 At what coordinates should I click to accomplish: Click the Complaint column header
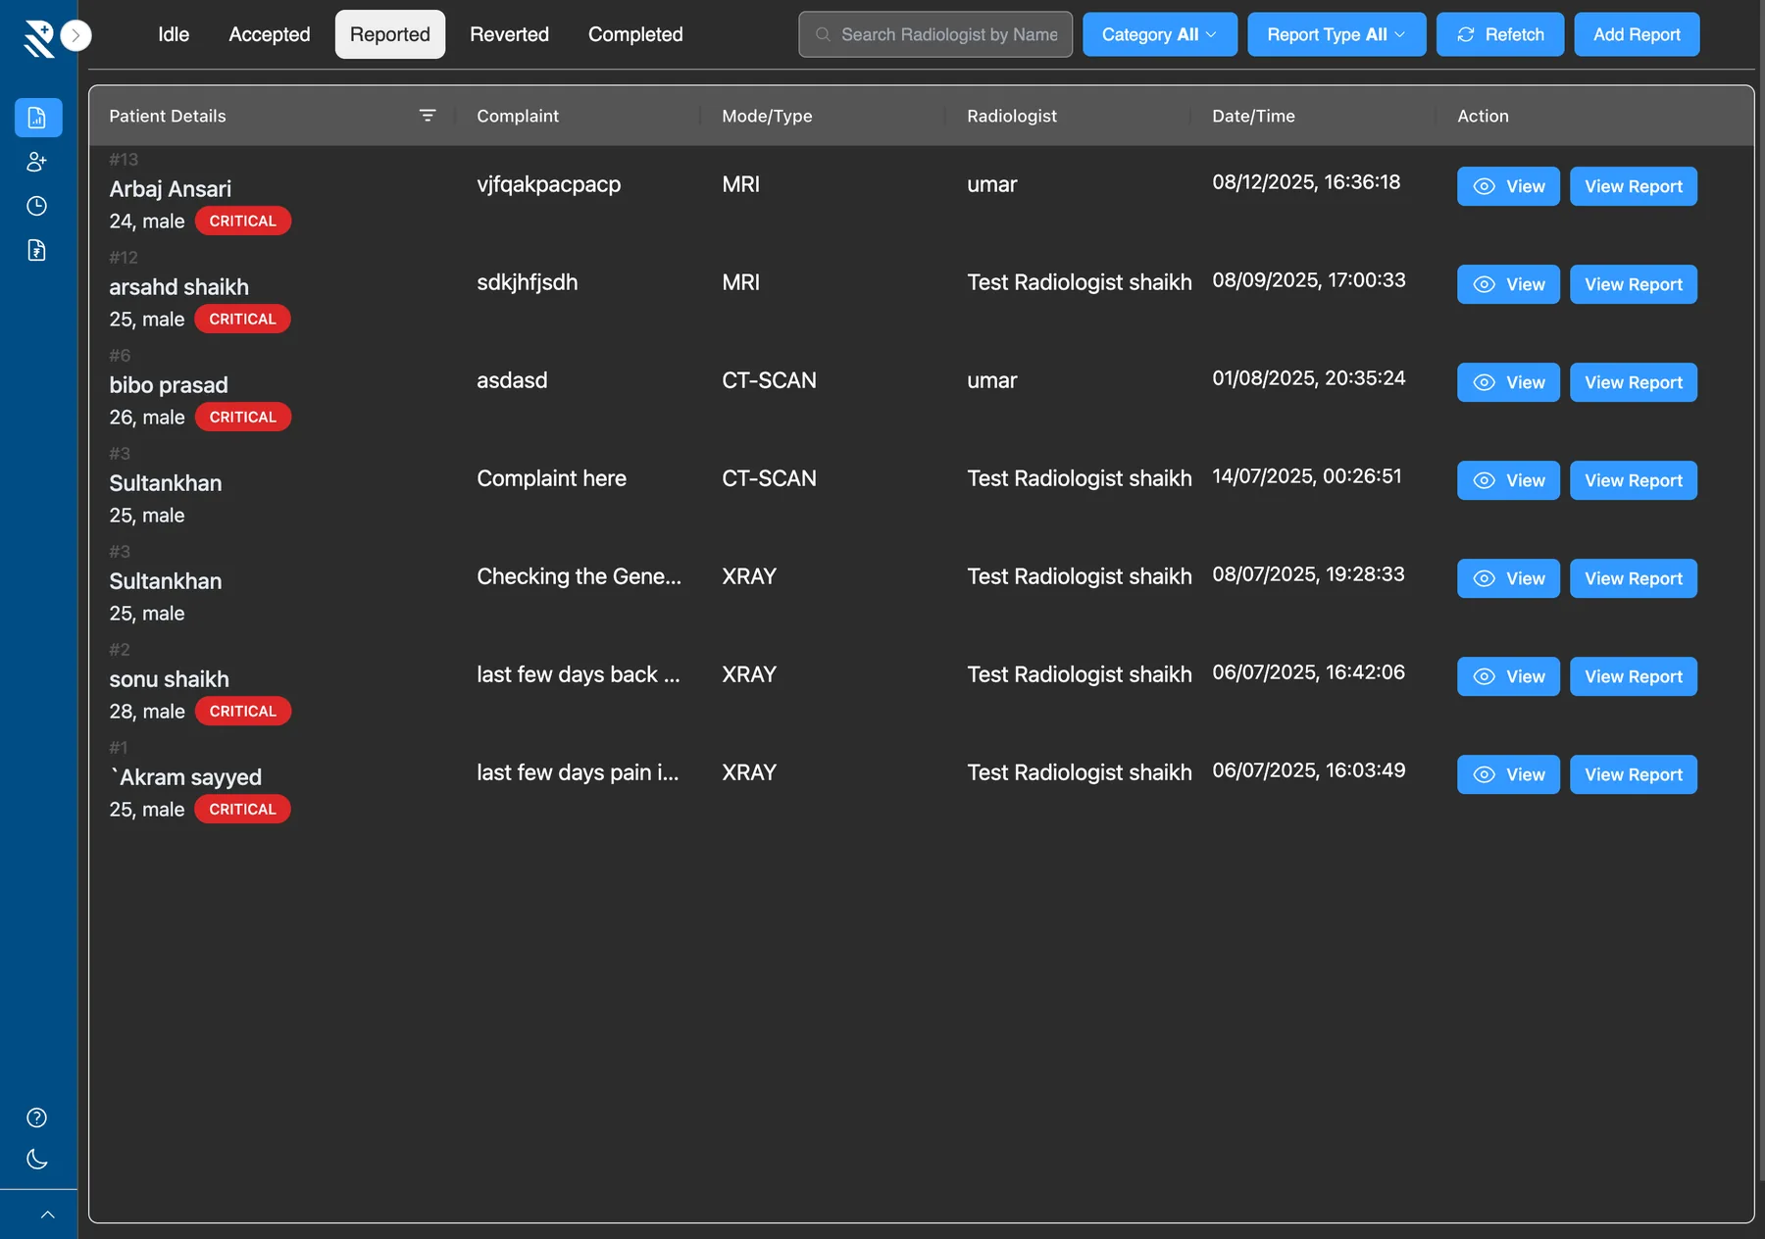pyautogui.click(x=518, y=116)
